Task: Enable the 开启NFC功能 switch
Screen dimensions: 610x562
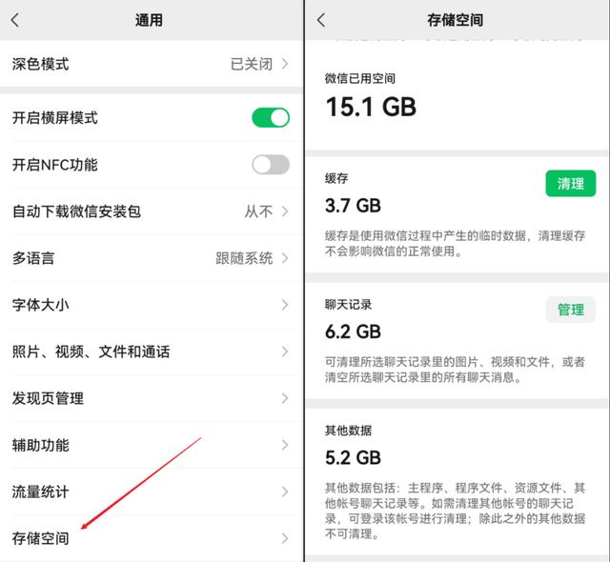Action: pos(271,165)
